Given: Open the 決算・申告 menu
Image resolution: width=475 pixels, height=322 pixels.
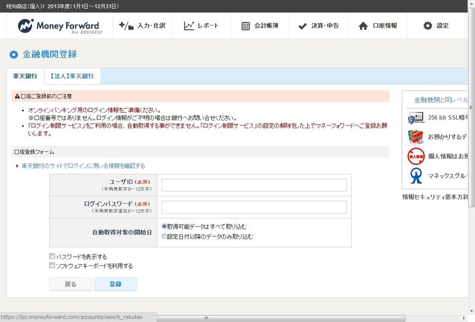Looking at the screenshot, I should [x=319, y=26].
